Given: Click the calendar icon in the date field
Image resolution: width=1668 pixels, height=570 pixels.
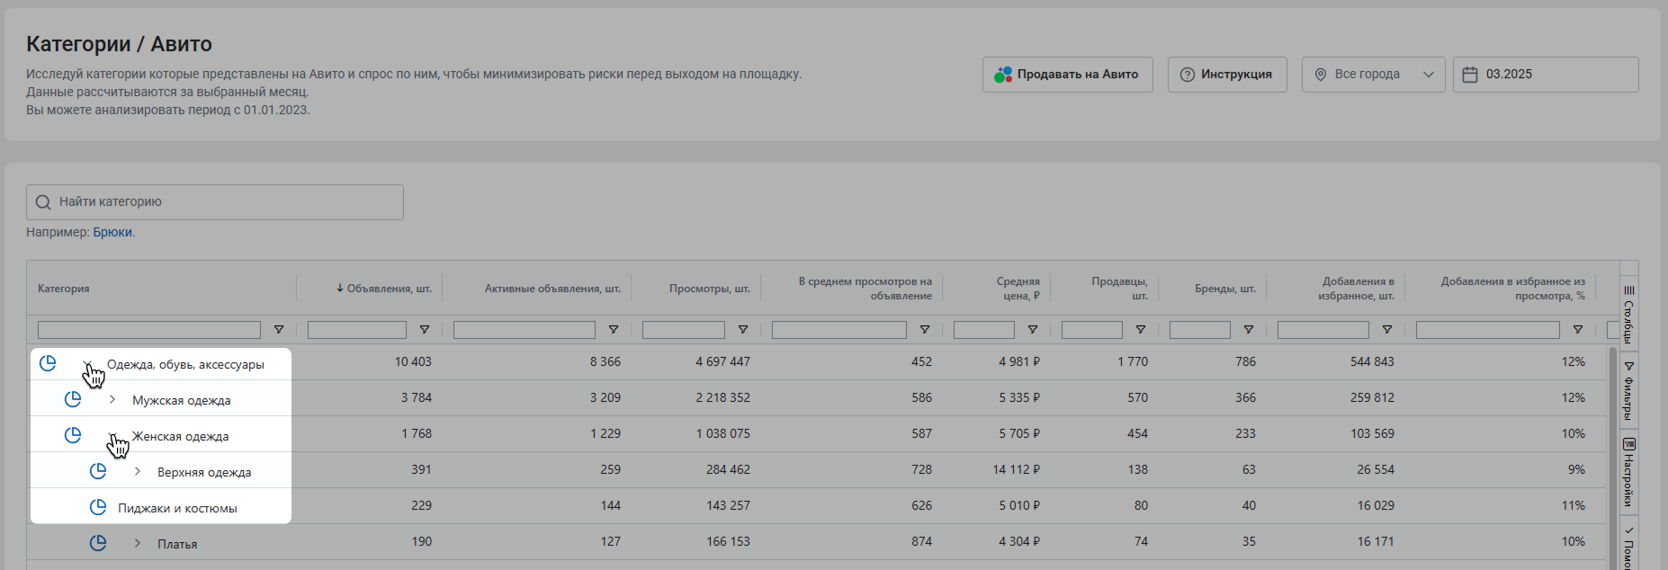Looking at the screenshot, I should point(1470,75).
